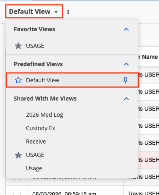
Task: Select the lowercase Usage shared view
Action: point(34,168)
